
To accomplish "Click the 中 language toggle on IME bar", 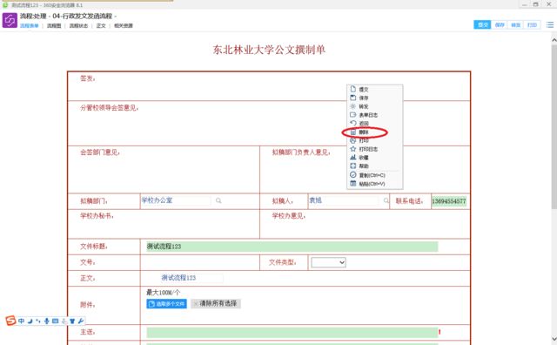I will 21,321.
